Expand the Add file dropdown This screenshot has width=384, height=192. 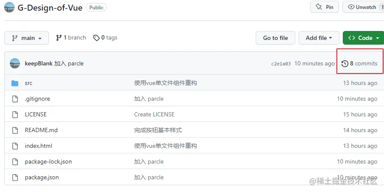319,38
